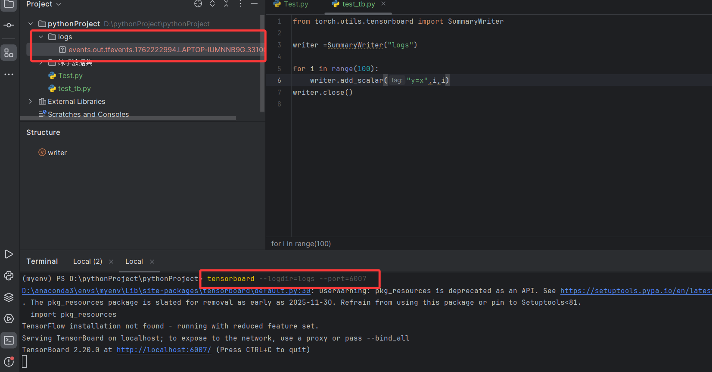The width and height of the screenshot is (712, 372).
Task: Open the Problems tool window icon
Action: pos(9,362)
